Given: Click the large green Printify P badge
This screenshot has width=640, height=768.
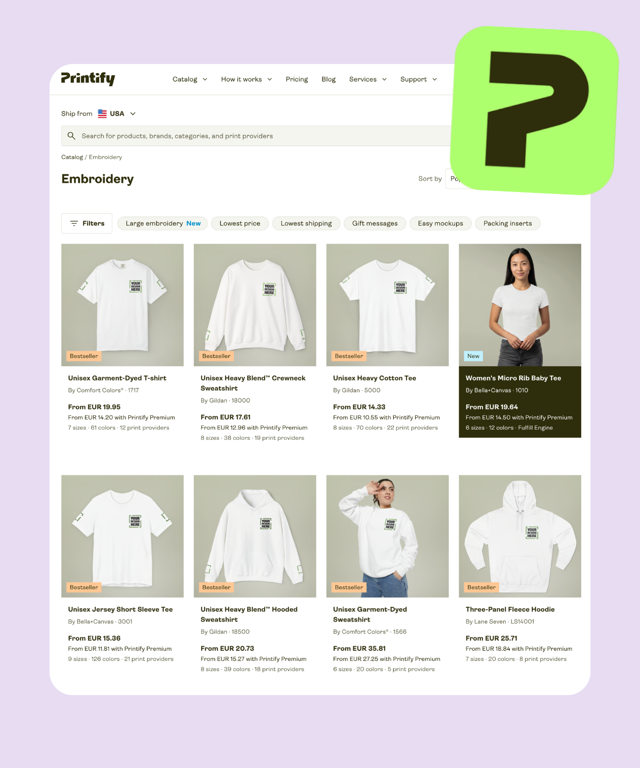Looking at the screenshot, I should click(535, 111).
